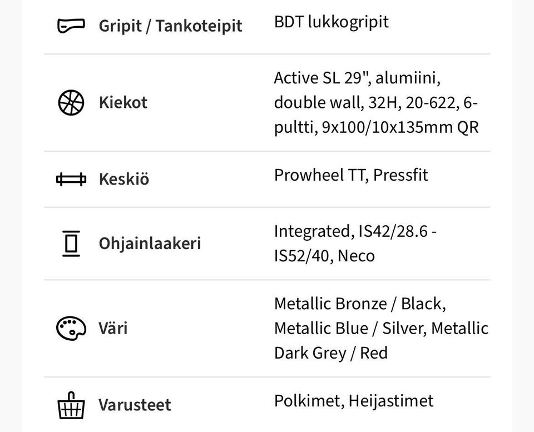
Task: Click the Metallic Bronze / Black color text
Action: click(x=359, y=304)
